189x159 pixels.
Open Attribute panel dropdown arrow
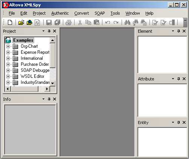(173, 79)
